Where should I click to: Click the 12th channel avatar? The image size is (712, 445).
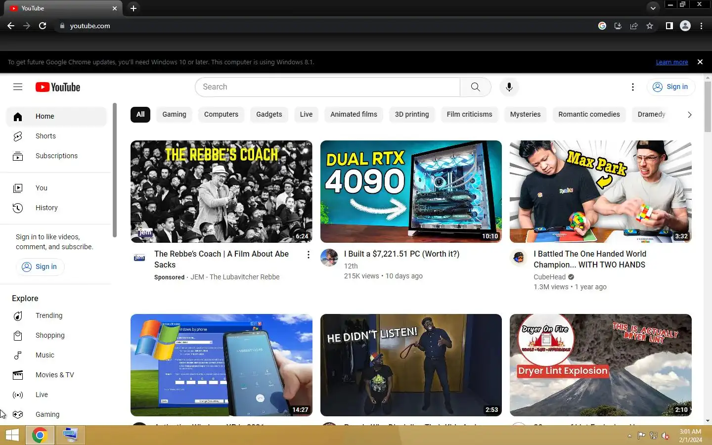(x=329, y=258)
